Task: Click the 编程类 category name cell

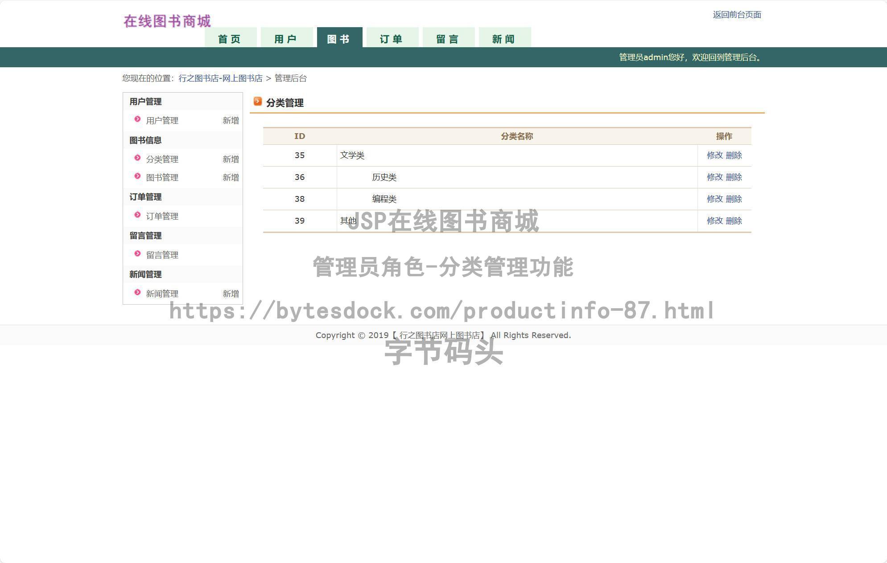Action: point(517,199)
